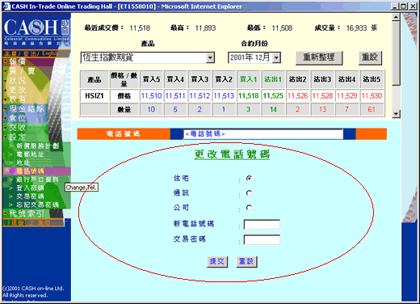This screenshot has width=420, height=304.
Task: Open the 設定 settings section in sidebar
Action: [17, 137]
